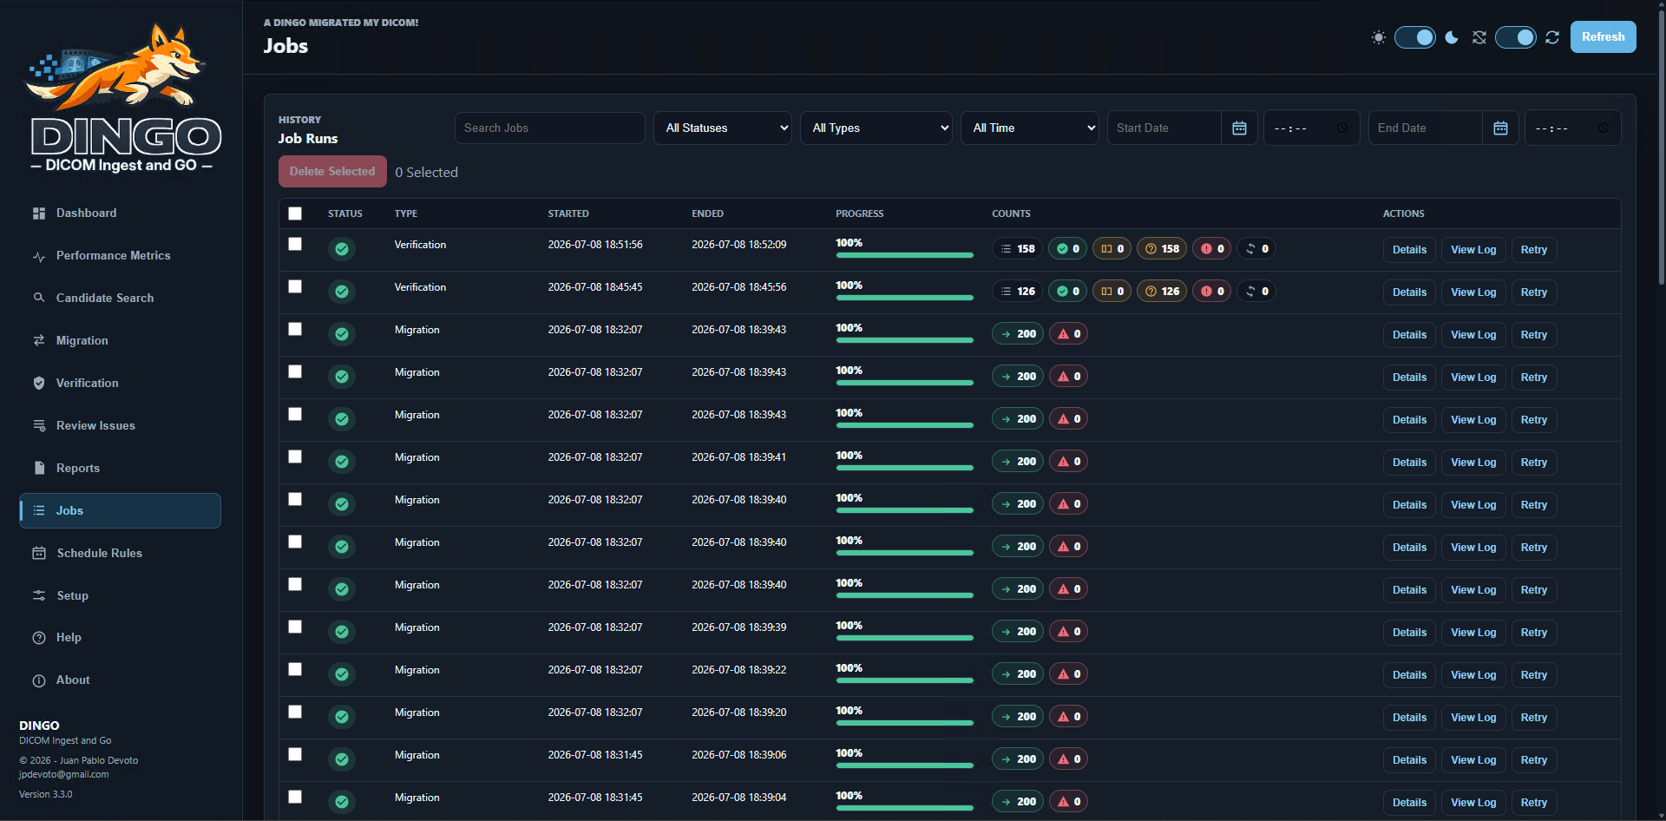Screen dimensions: 1666x821
Task: Click the Performance Metrics pulse icon
Action: point(39,256)
